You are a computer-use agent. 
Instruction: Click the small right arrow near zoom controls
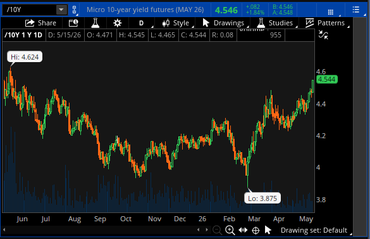(207, 229)
